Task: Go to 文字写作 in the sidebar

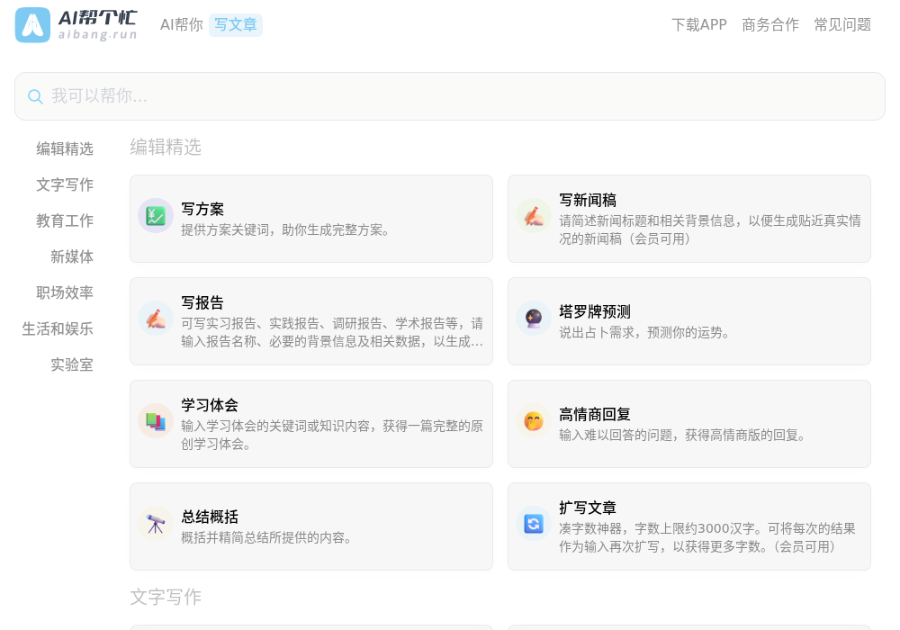Action: (65, 184)
